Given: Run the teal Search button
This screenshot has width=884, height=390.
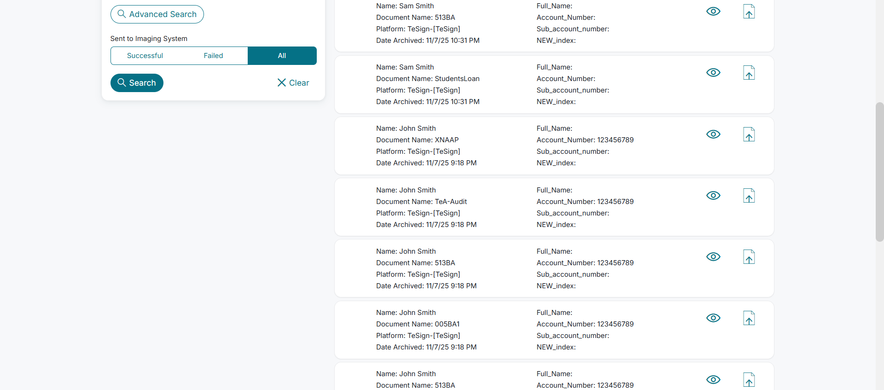Looking at the screenshot, I should click(137, 83).
